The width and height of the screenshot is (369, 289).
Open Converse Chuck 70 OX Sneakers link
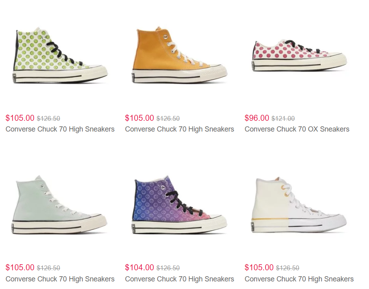297,129
